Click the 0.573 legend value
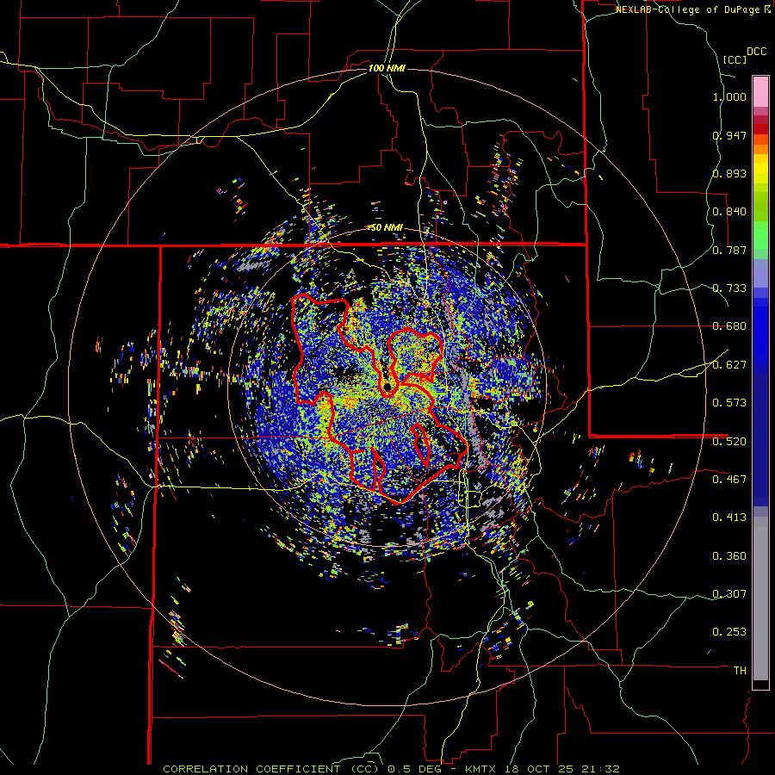Image resolution: width=775 pixels, height=775 pixels. pyautogui.click(x=729, y=403)
